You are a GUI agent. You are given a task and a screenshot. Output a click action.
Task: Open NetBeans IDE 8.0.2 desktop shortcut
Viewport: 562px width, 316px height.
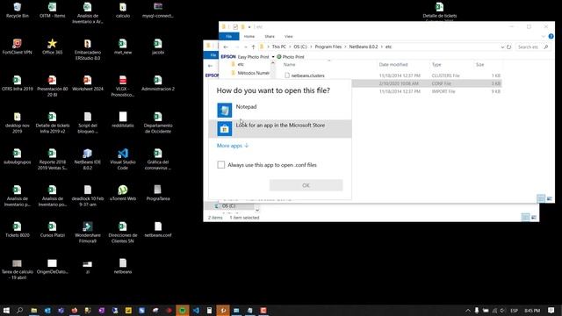pos(88,159)
